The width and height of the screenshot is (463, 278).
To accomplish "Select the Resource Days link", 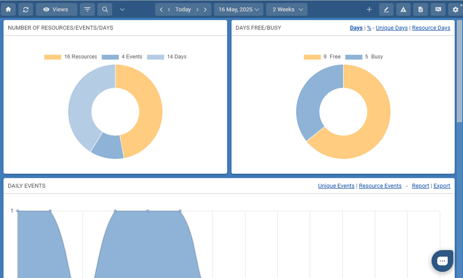I will coord(431,28).
